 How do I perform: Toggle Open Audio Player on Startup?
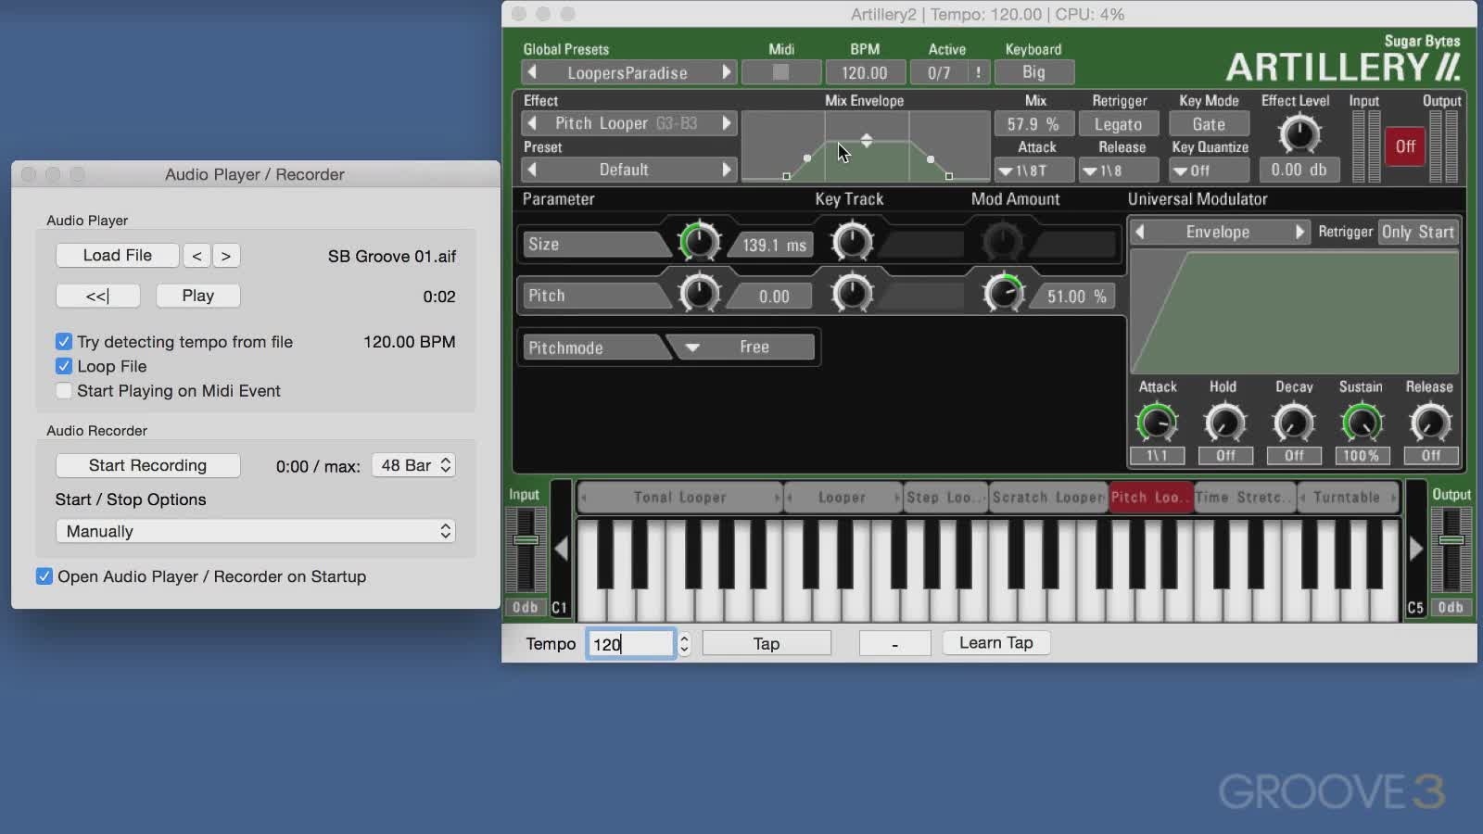(x=44, y=576)
